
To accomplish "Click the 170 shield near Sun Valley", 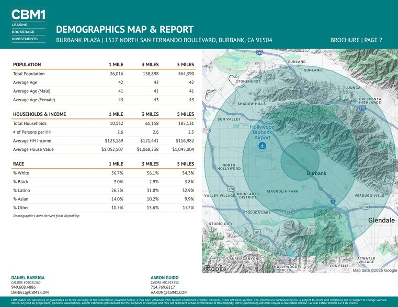I will point(207,131).
